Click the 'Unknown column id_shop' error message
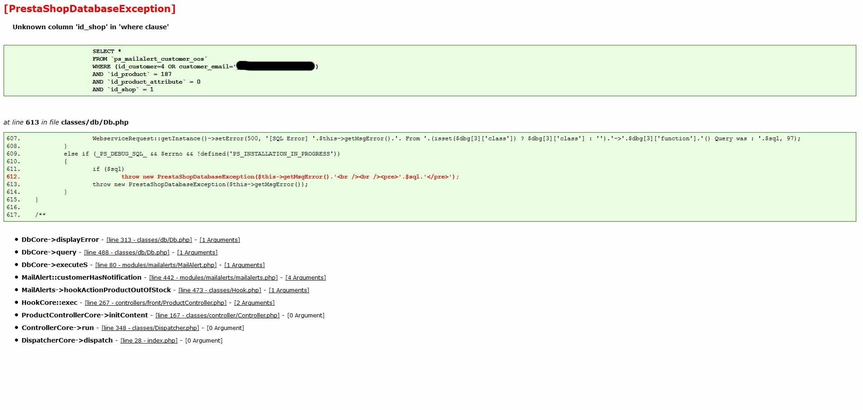Screen dimensions: 863x410 tap(91, 27)
